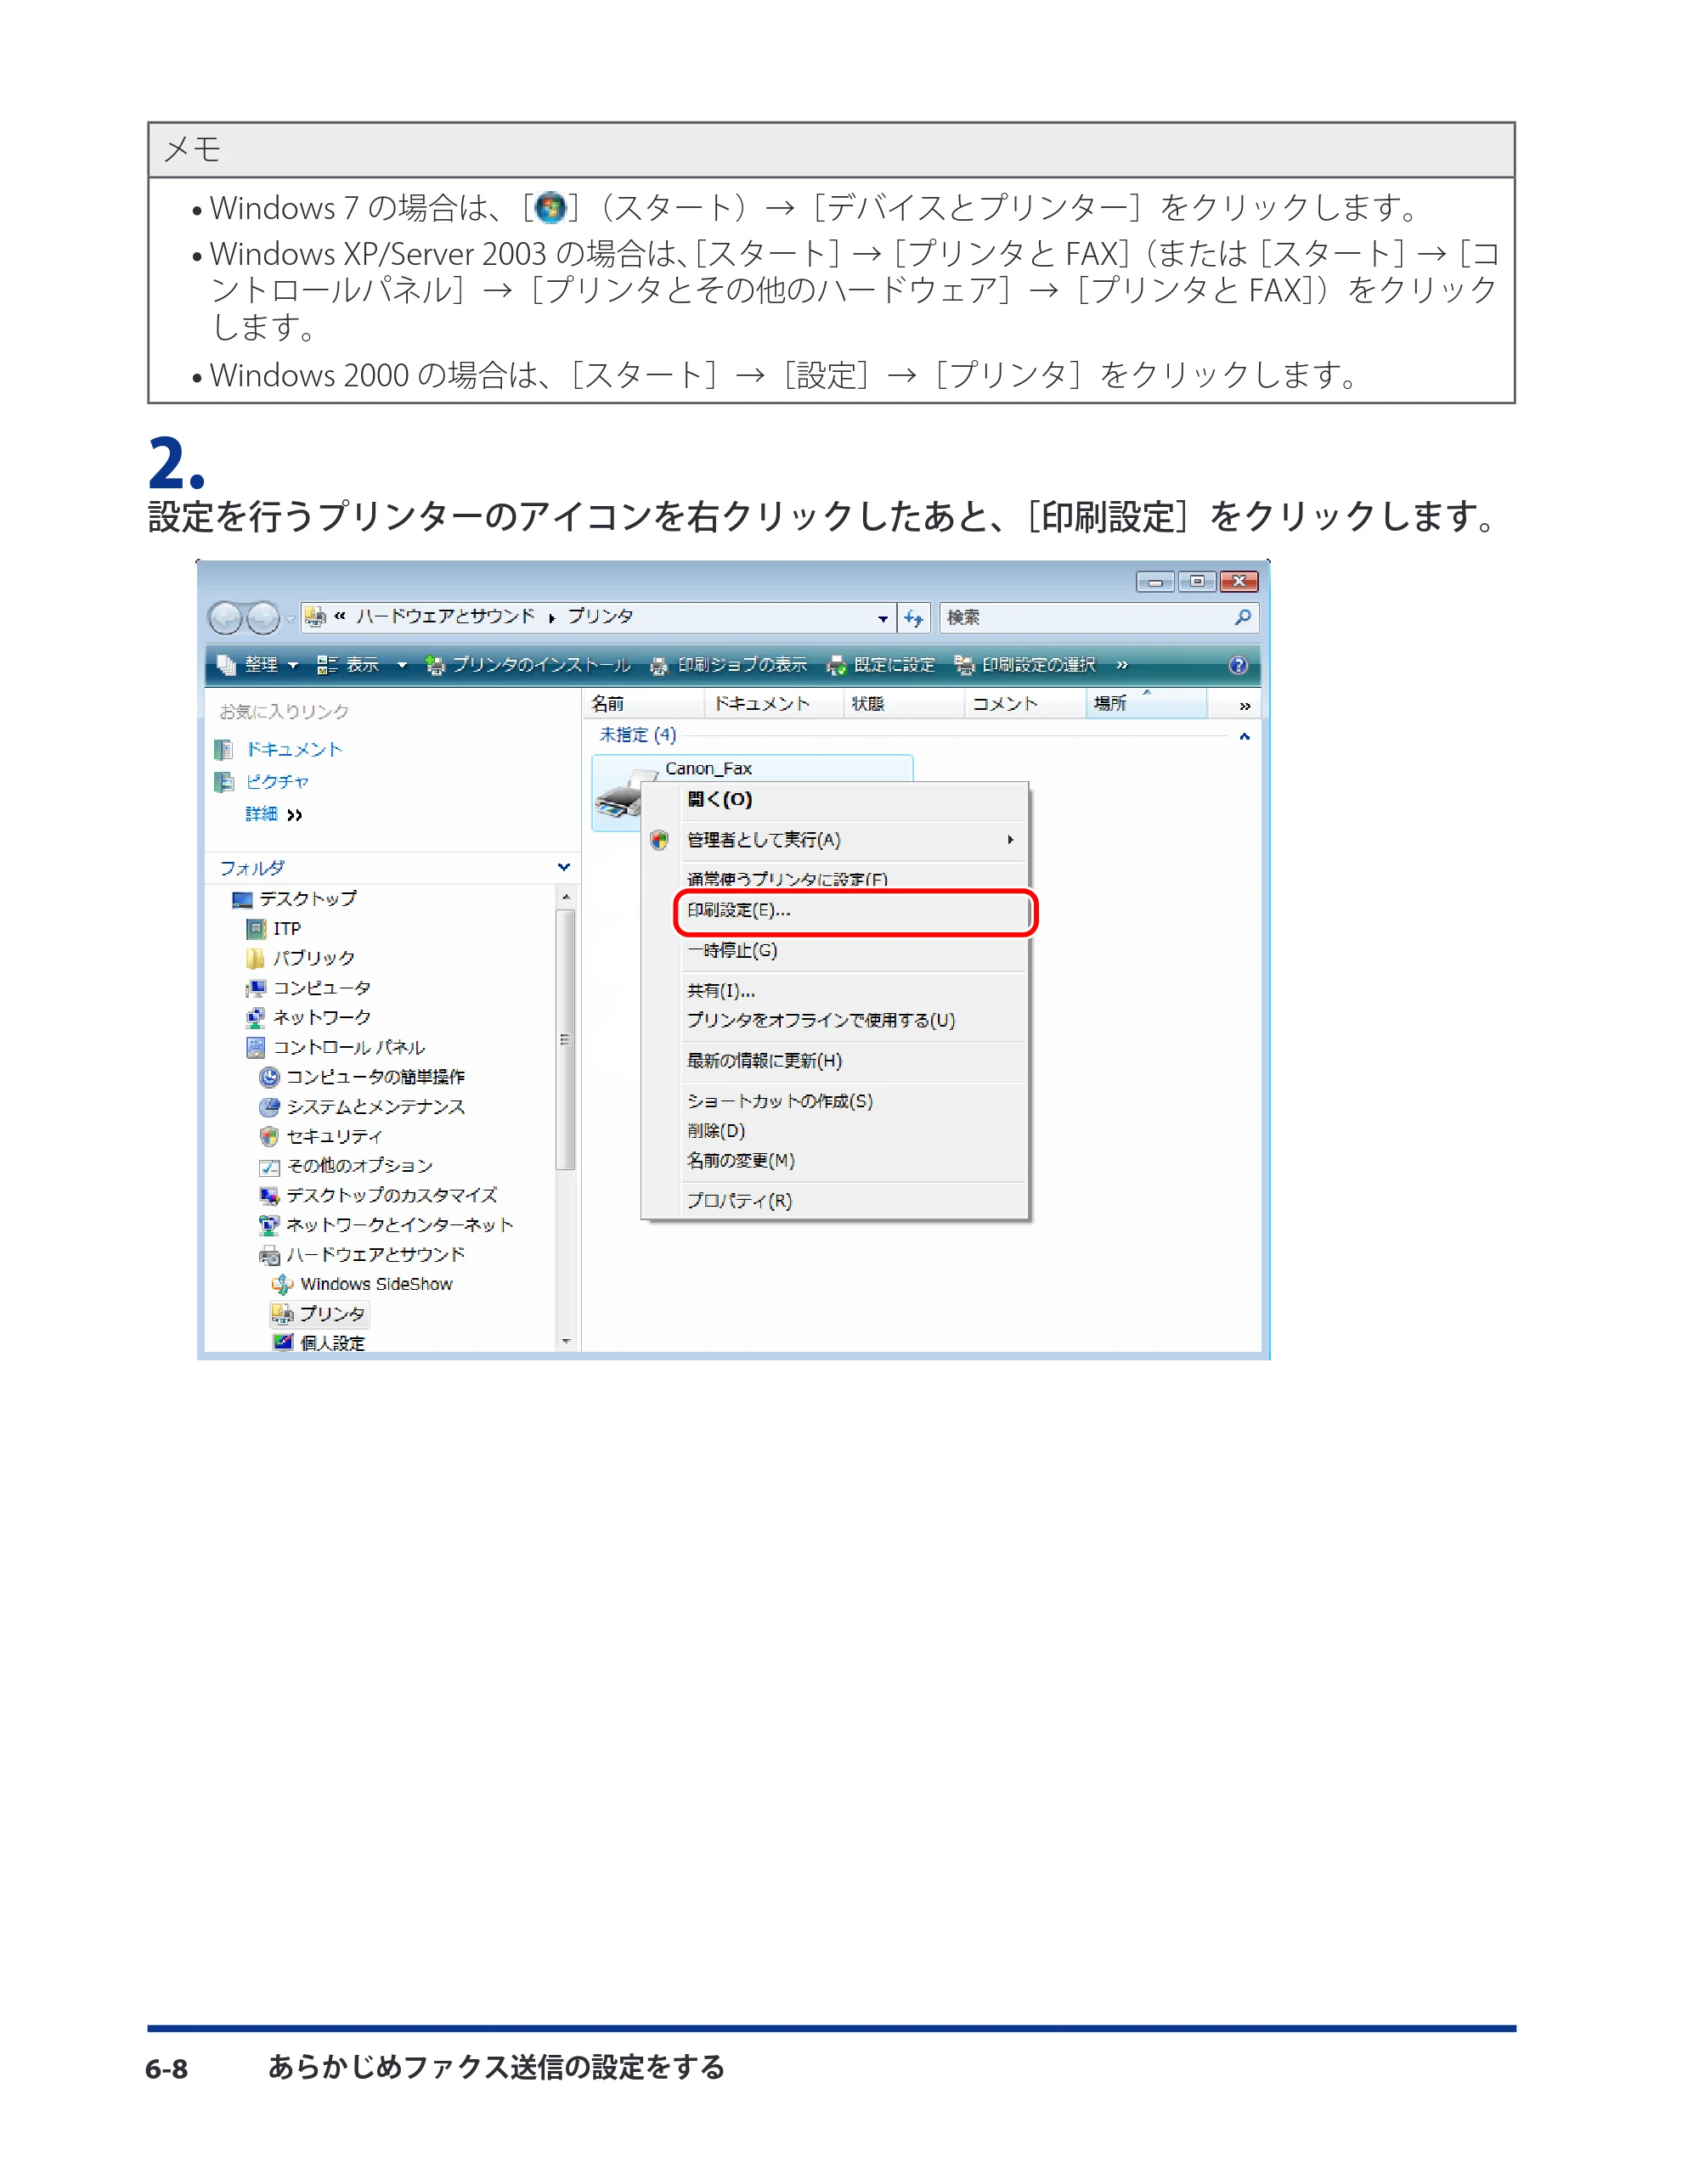Open プロパティ(R) from context menu

(x=854, y=1201)
